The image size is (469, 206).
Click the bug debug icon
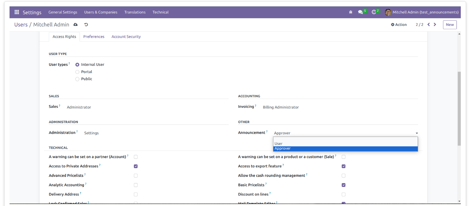[351, 12]
